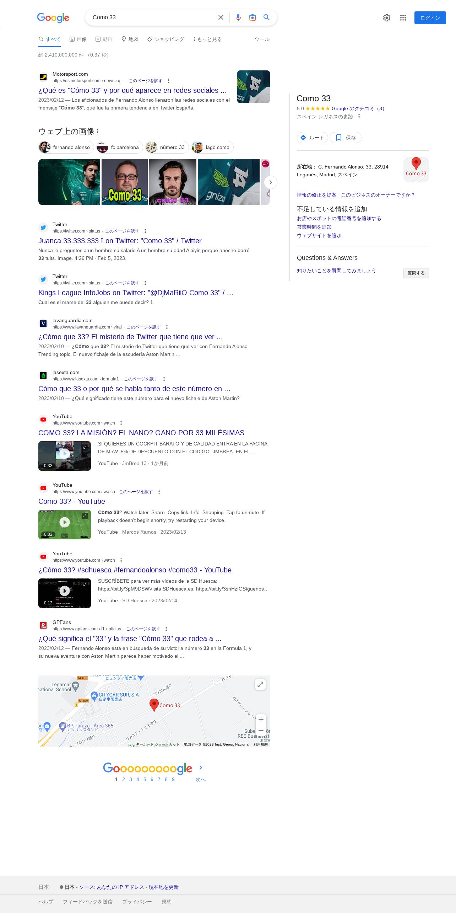Select the número 33 image chip
The image size is (456, 913).
click(x=167, y=147)
